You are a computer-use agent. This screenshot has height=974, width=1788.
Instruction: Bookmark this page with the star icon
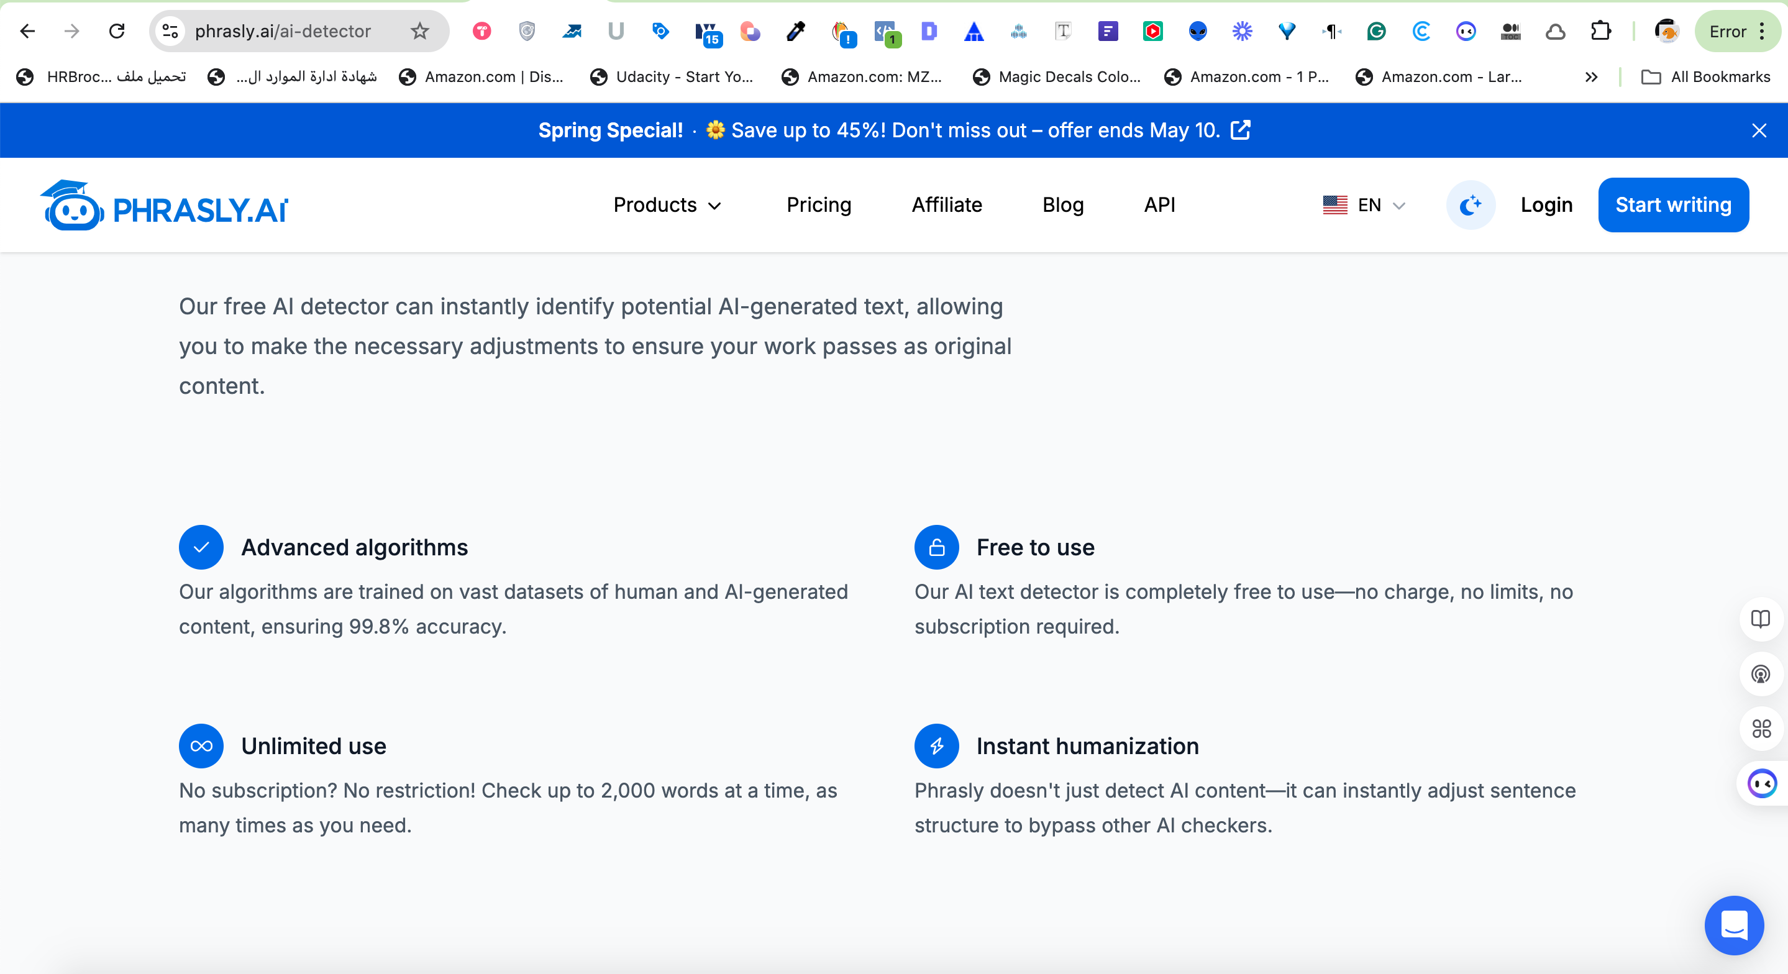click(420, 31)
